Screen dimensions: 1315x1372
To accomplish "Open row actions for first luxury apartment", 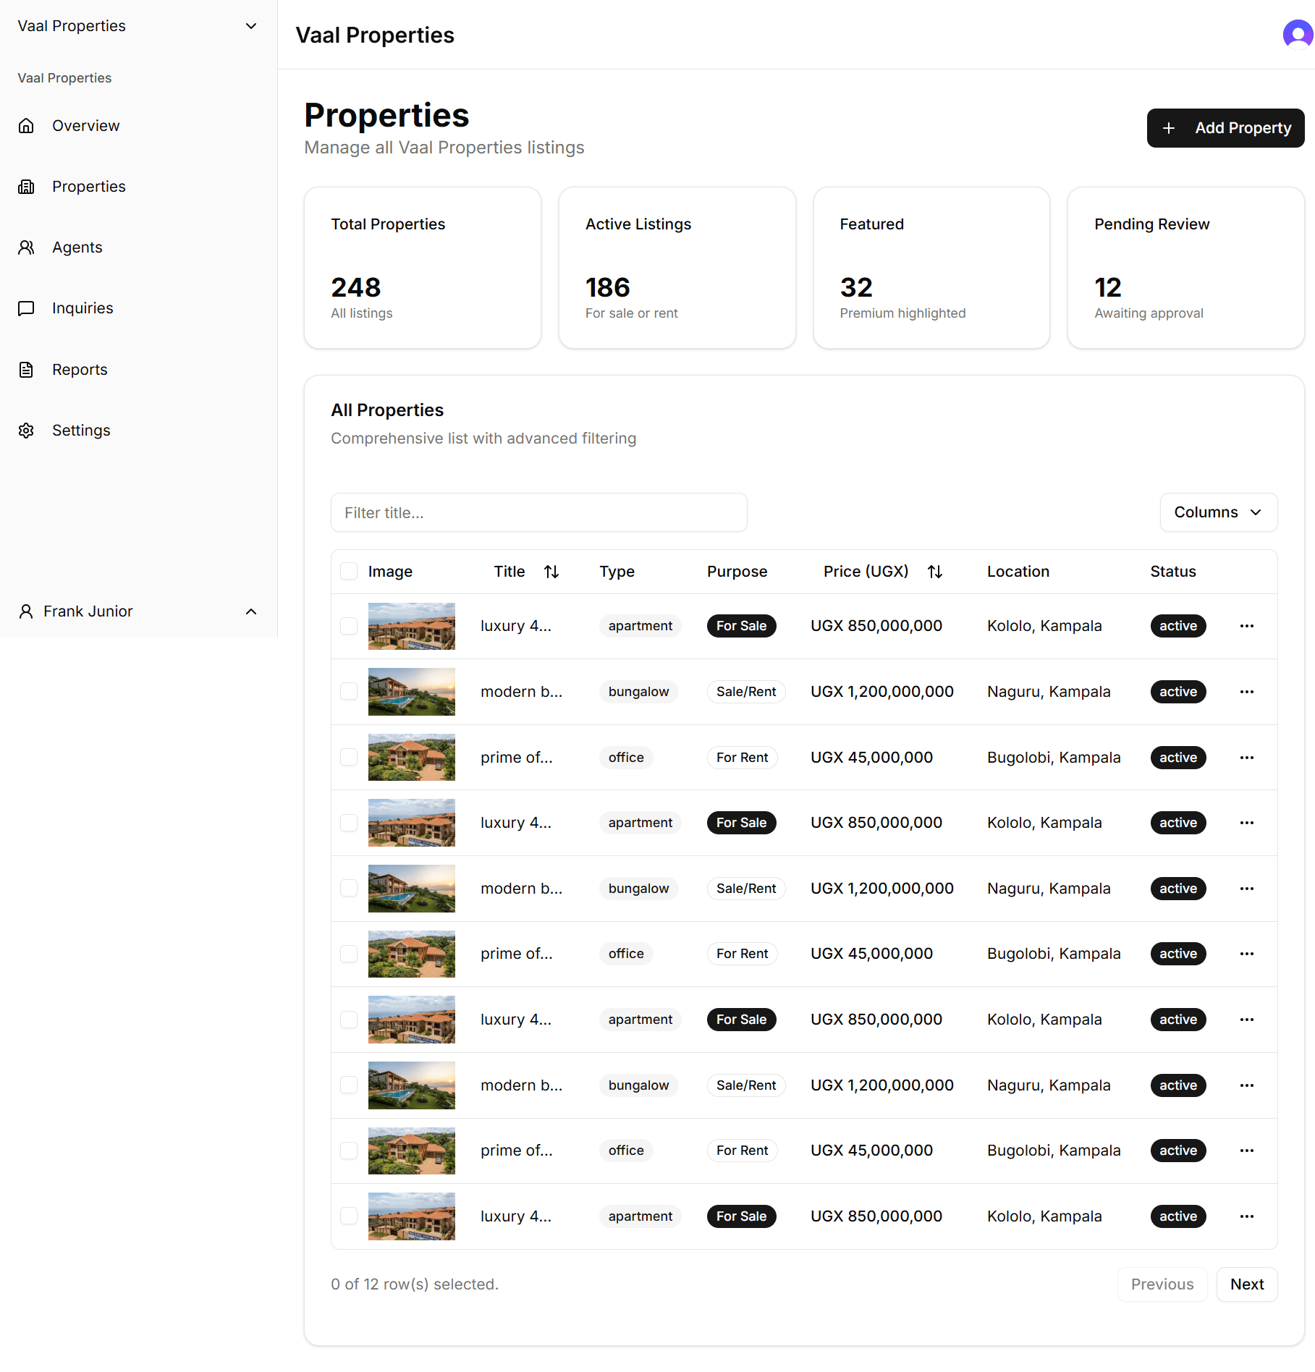I will (x=1247, y=626).
